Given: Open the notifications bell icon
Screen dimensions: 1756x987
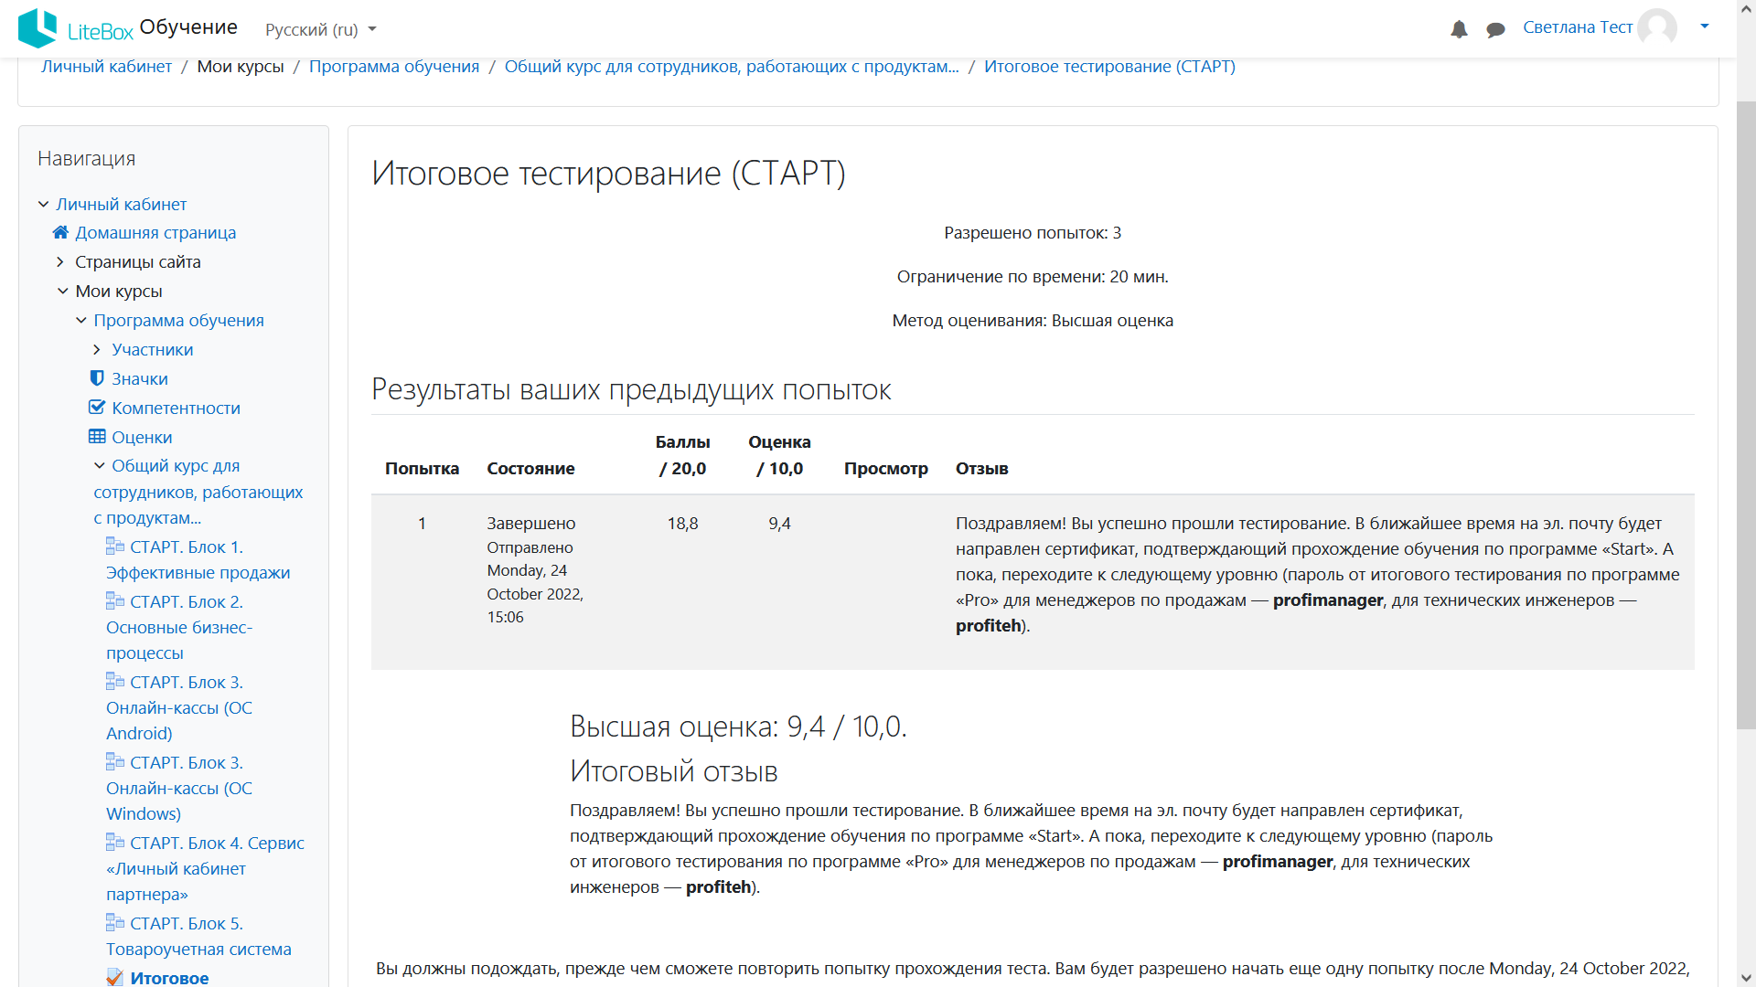Looking at the screenshot, I should click(1459, 29).
